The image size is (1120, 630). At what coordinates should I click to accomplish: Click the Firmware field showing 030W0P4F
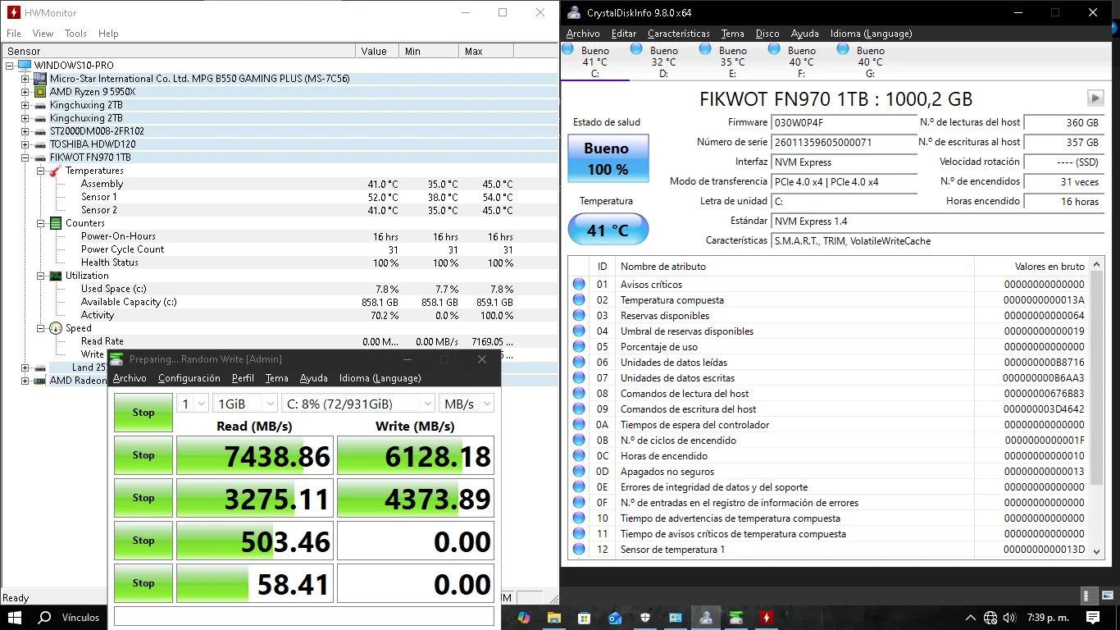pyautogui.click(x=844, y=123)
